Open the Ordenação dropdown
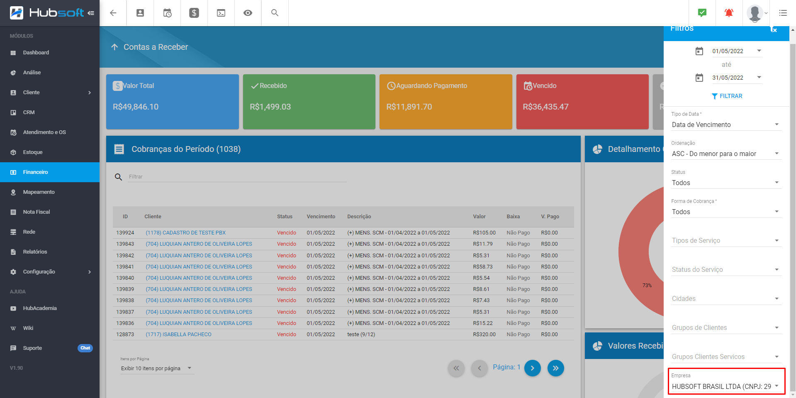Viewport: 796px width, 398px height. pyautogui.click(x=726, y=154)
